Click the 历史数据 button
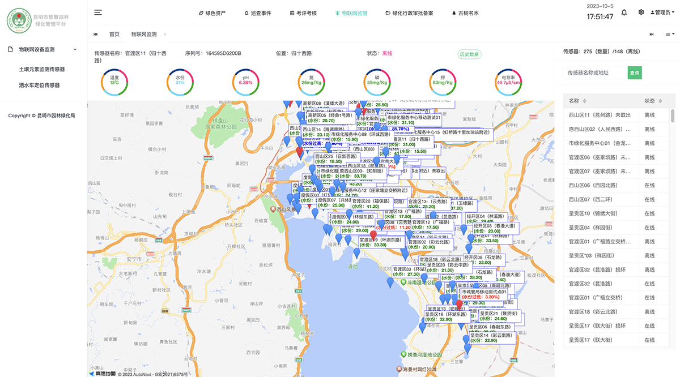Screen dimensions: 680x377 point(469,54)
